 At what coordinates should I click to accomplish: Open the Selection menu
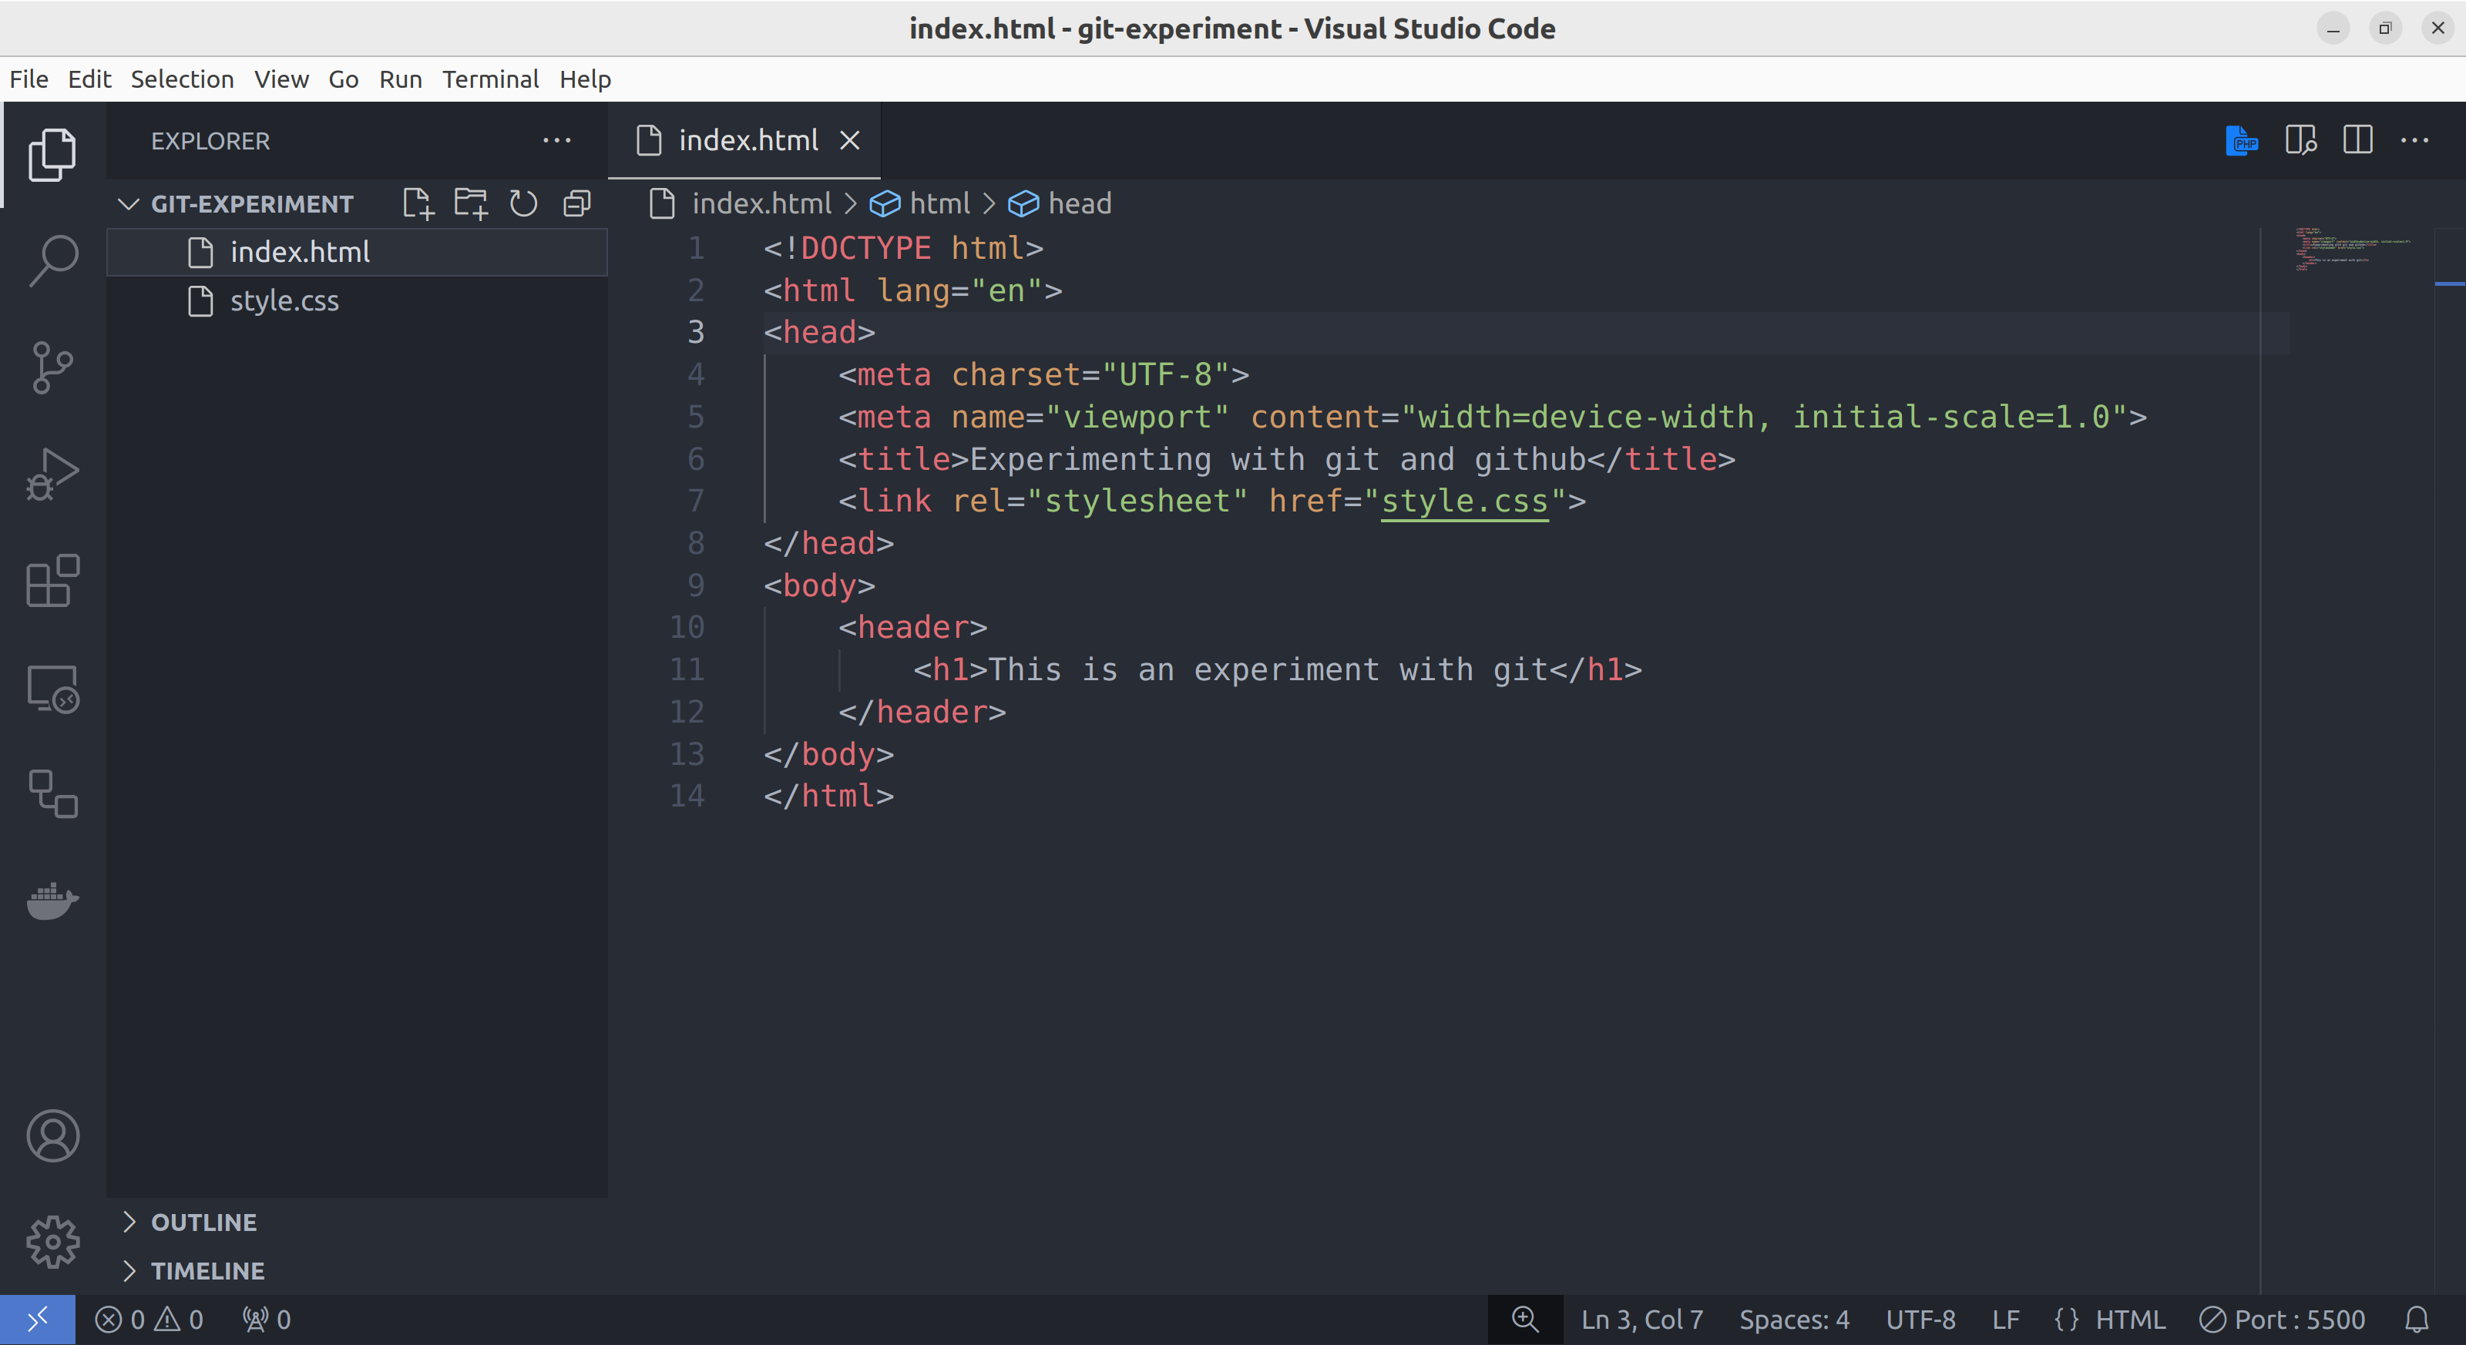(x=182, y=79)
